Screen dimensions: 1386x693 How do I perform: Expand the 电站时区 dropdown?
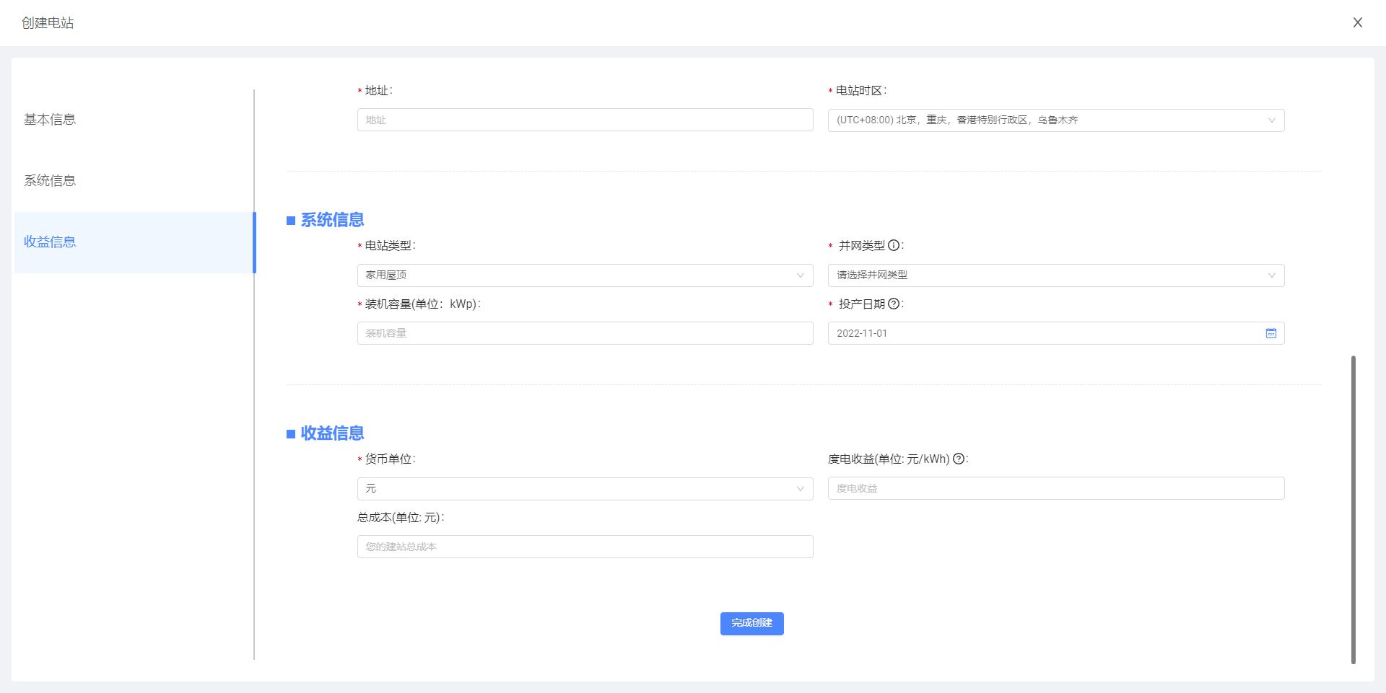click(1055, 120)
